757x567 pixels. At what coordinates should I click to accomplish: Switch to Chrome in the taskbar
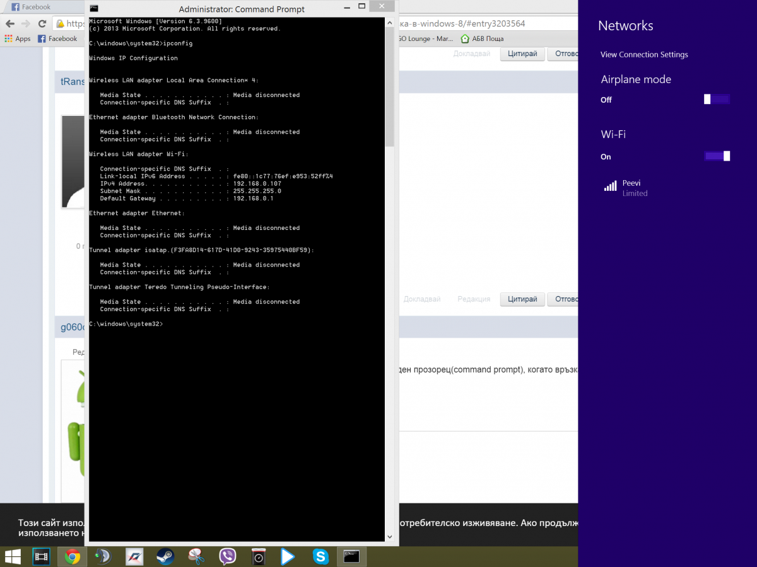point(73,556)
